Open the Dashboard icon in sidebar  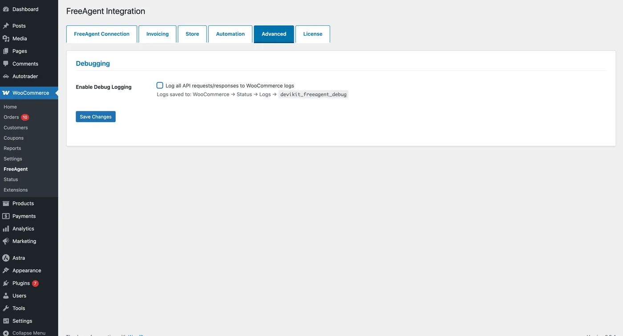6,9
